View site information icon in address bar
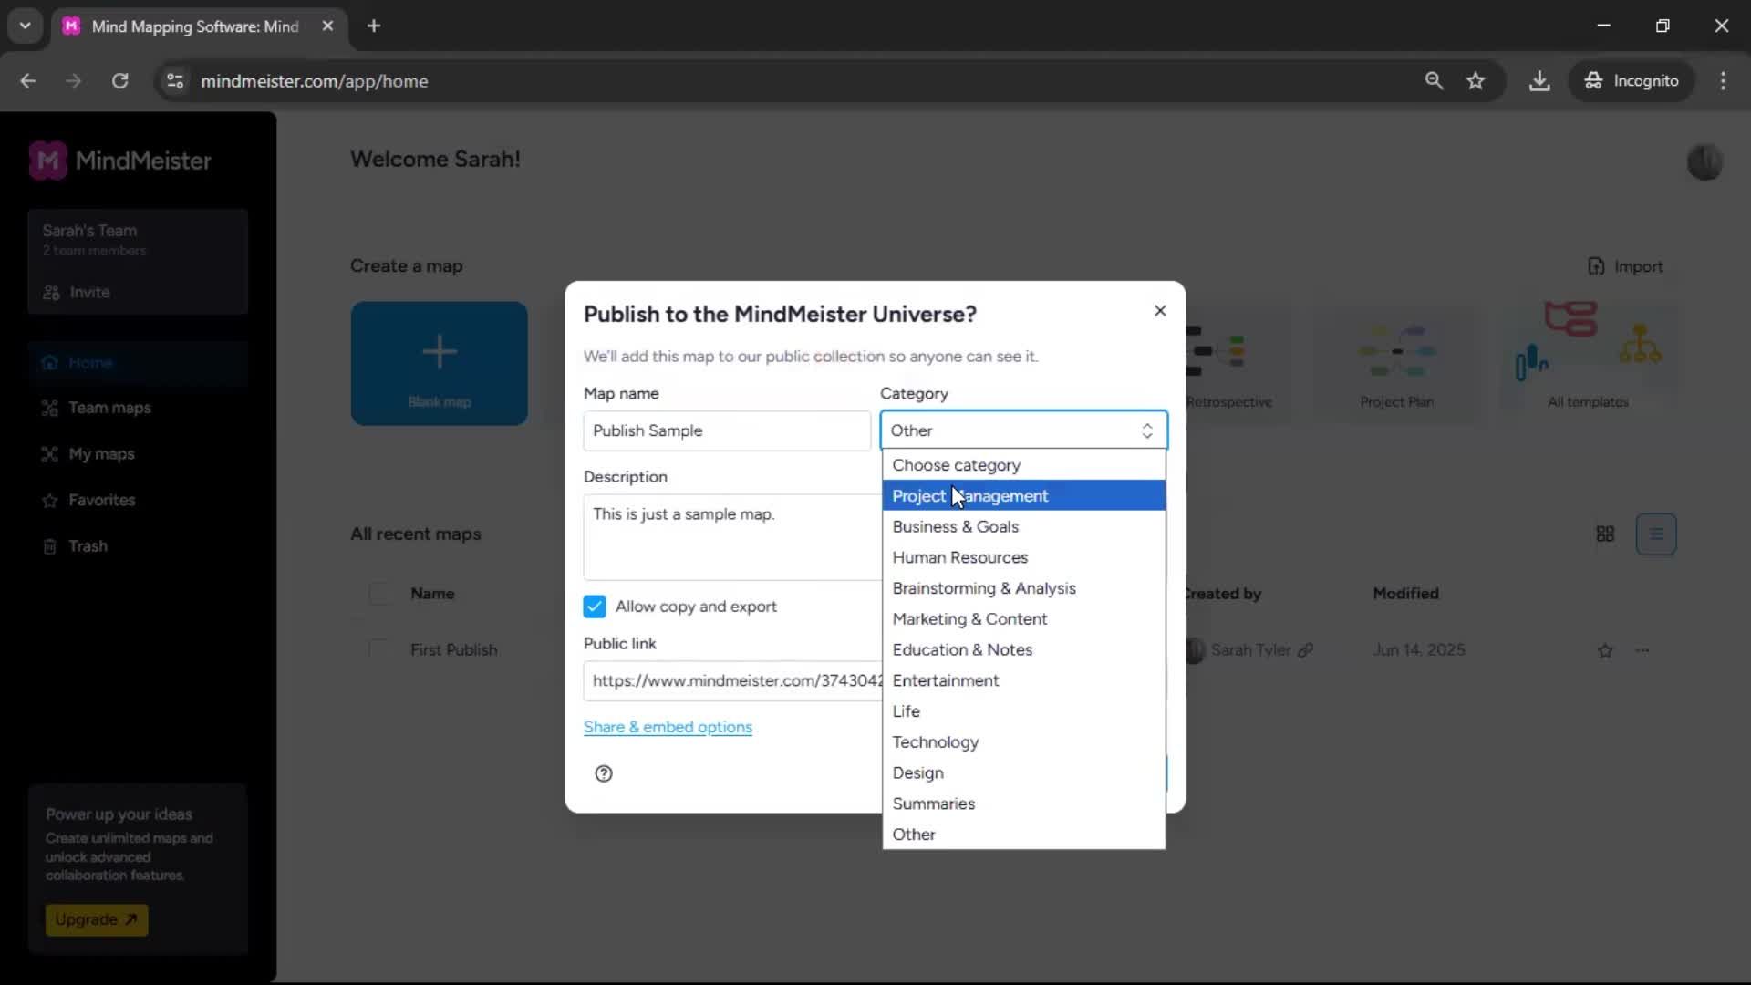1751x985 pixels. tap(175, 81)
